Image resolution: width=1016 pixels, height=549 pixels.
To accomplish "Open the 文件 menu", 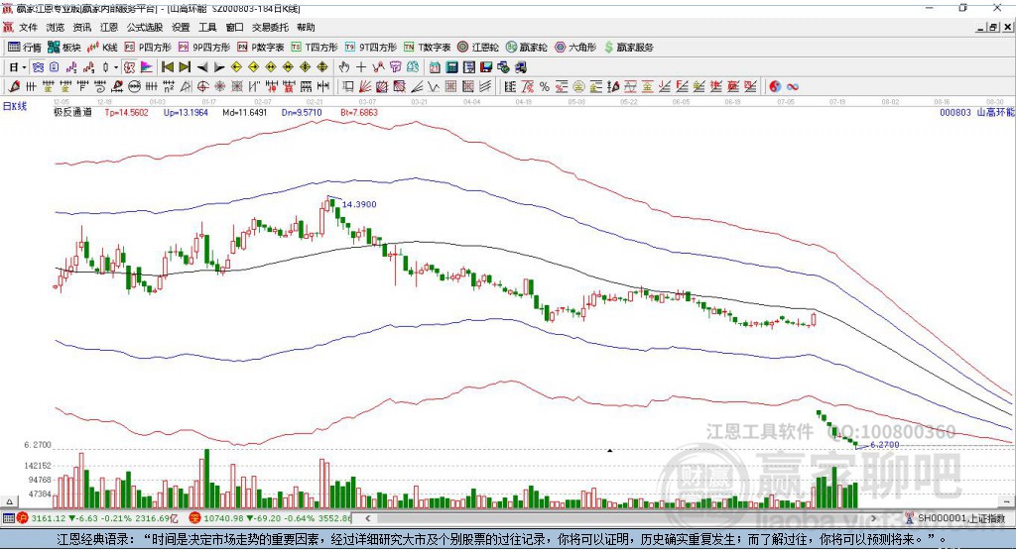I will [x=28, y=27].
